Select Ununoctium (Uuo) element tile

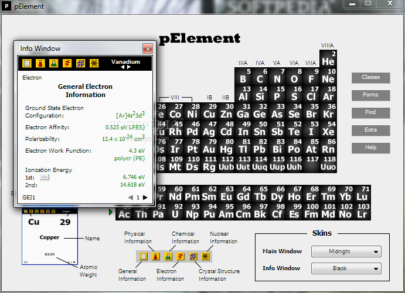(x=328, y=164)
